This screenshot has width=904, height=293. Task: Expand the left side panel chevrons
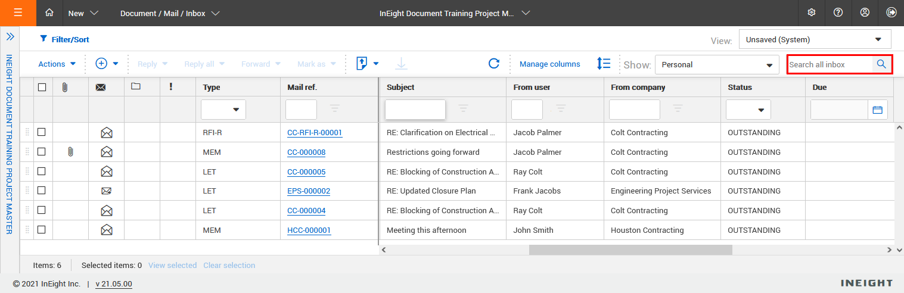click(10, 37)
